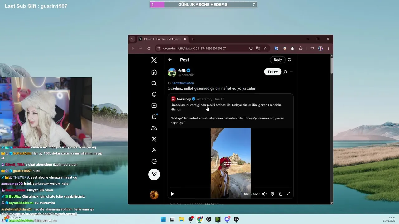399x224 pixels.
Task: Close the 'fofik on X' tab
Action: tap(185, 39)
